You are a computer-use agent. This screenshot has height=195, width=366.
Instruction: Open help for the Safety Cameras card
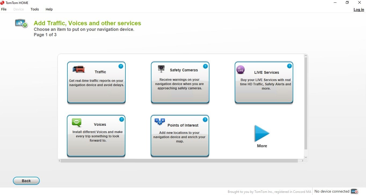click(x=205, y=66)
